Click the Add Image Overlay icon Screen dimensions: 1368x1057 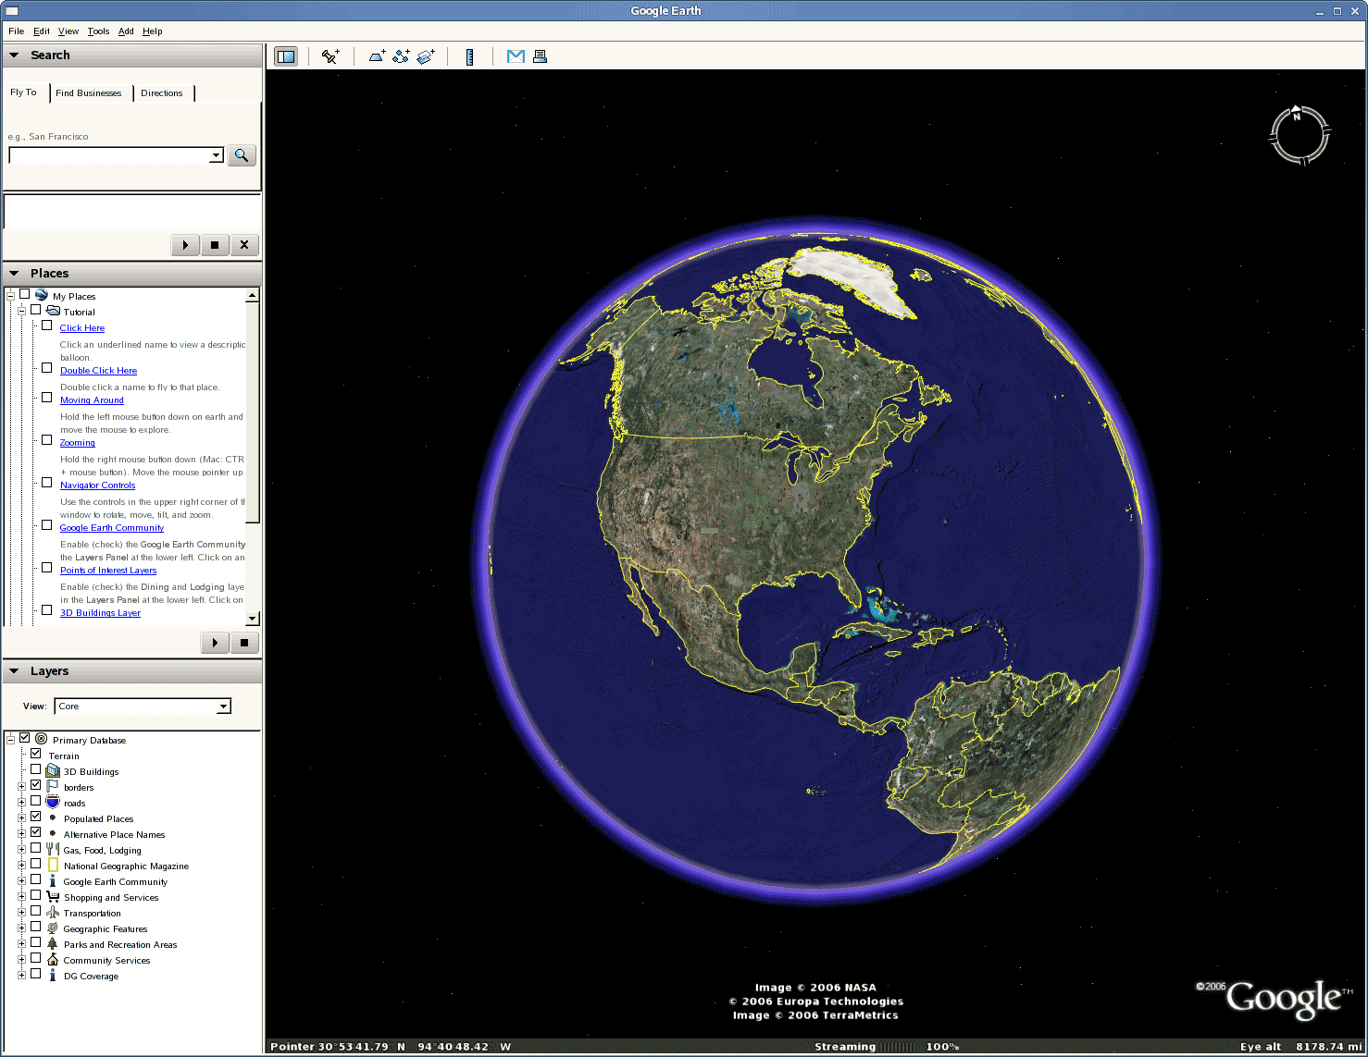pos(426,55)
